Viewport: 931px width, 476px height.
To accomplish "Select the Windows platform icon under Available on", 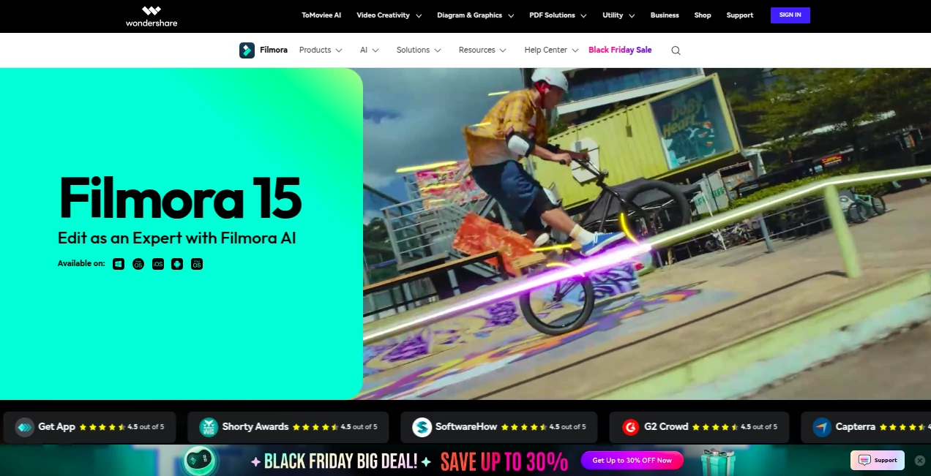I will (119, 264).
